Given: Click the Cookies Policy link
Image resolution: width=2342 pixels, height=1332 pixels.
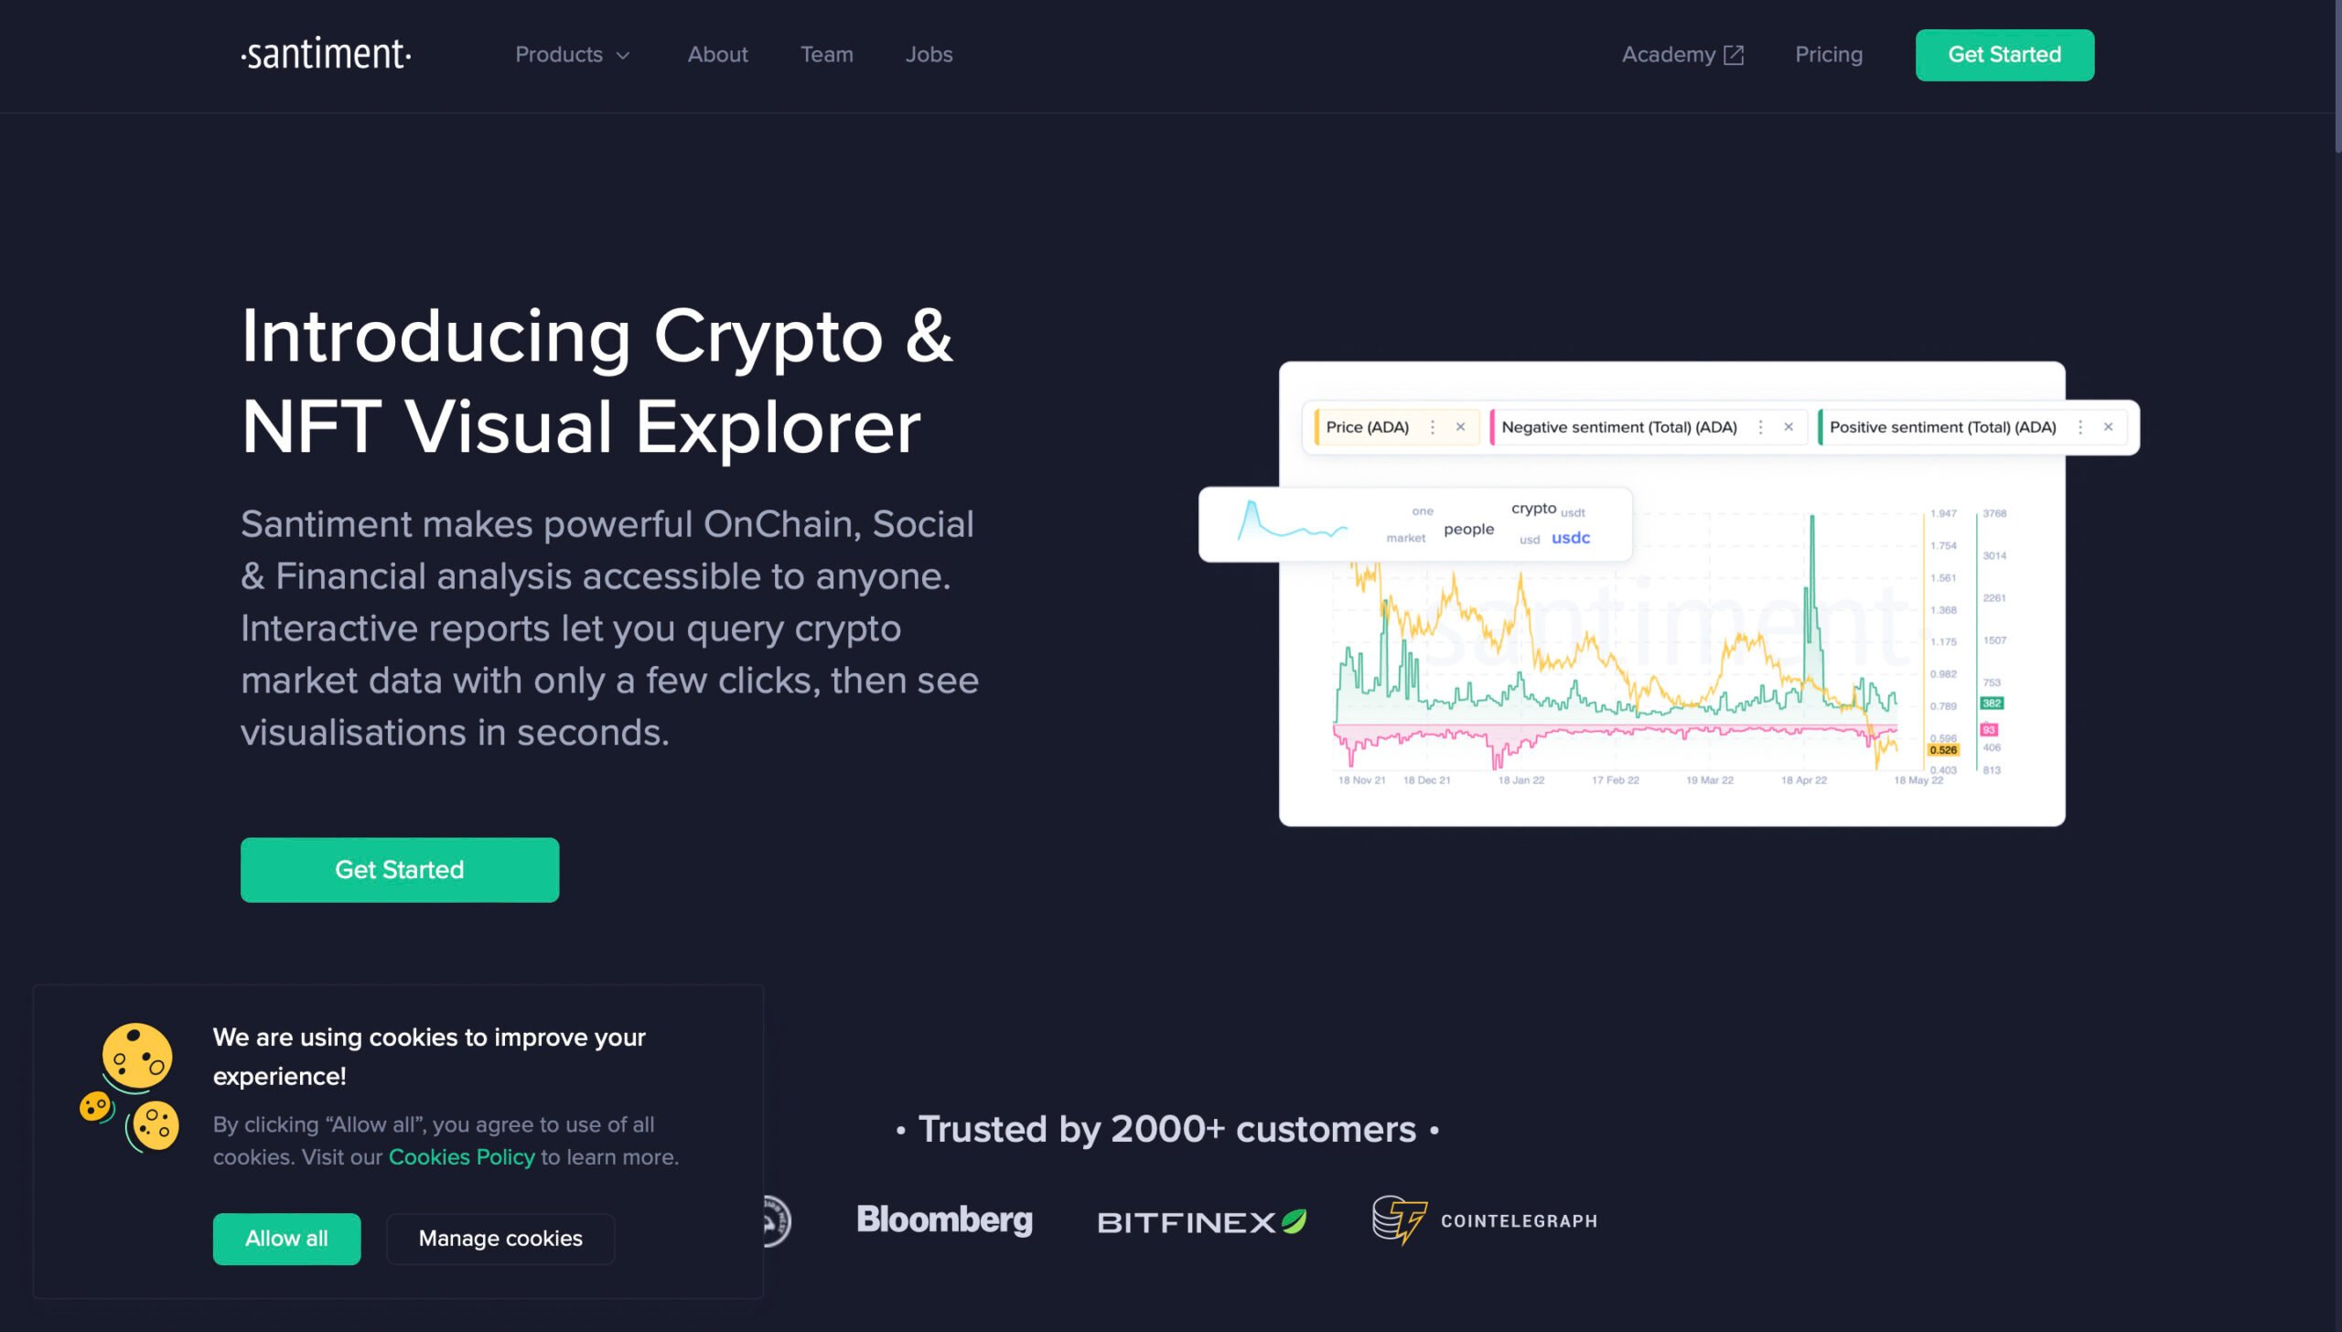Looking at the screenshot, I should 462,1156.
